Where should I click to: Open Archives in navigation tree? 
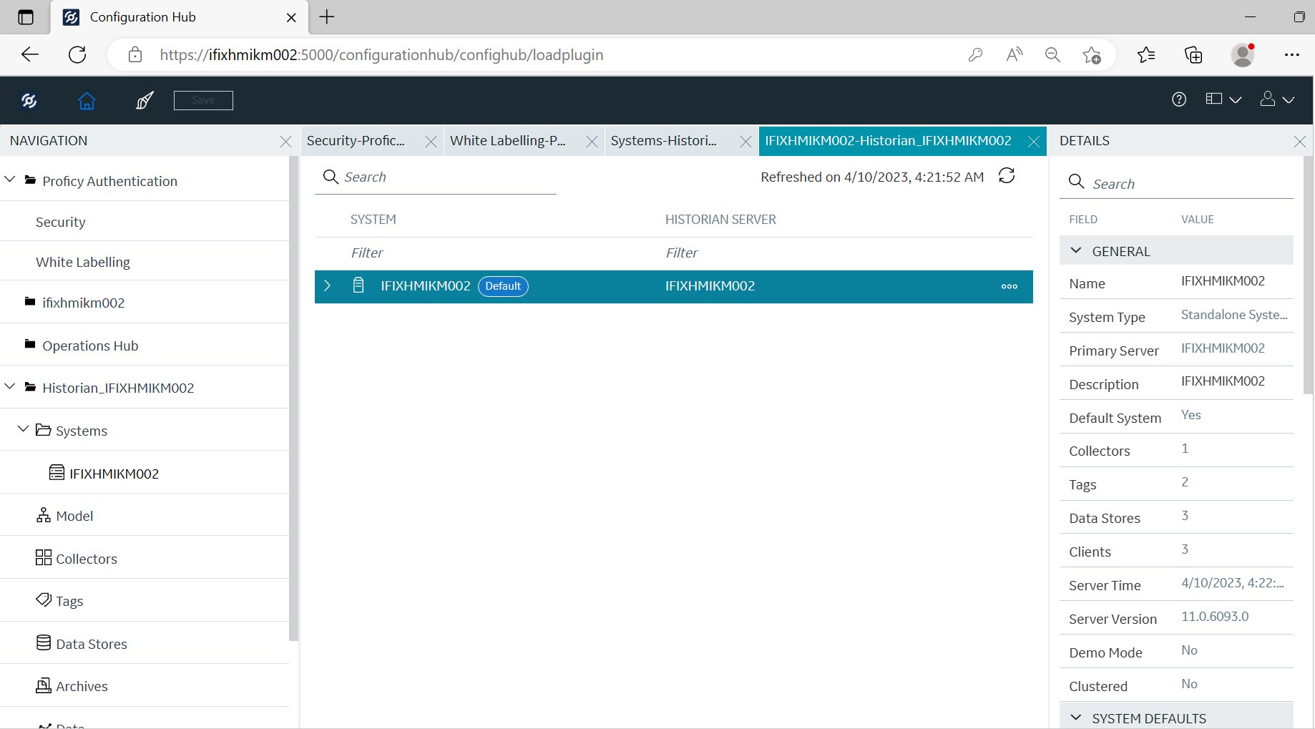pyautogui.click(x=82, y=686)
